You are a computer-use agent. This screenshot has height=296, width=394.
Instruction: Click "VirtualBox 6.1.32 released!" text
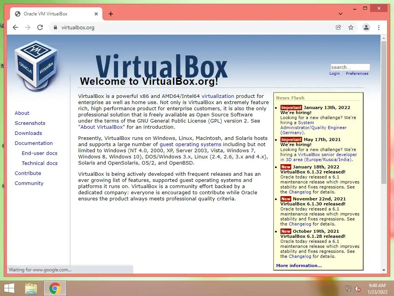click(x=313, y=172)
